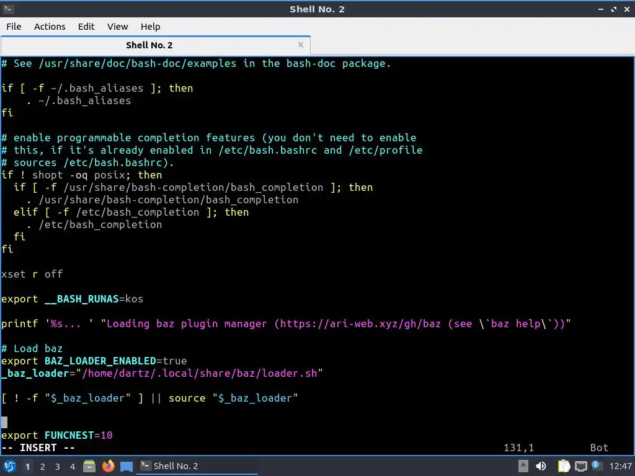
Task: Close the terminal window from the title bar
Action: (627, 9)
